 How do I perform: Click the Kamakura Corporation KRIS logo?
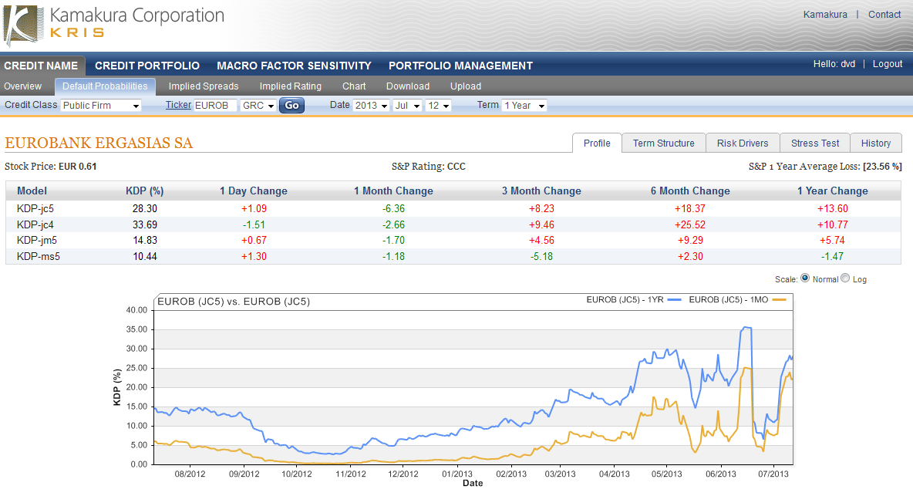[x=113, y=25]
